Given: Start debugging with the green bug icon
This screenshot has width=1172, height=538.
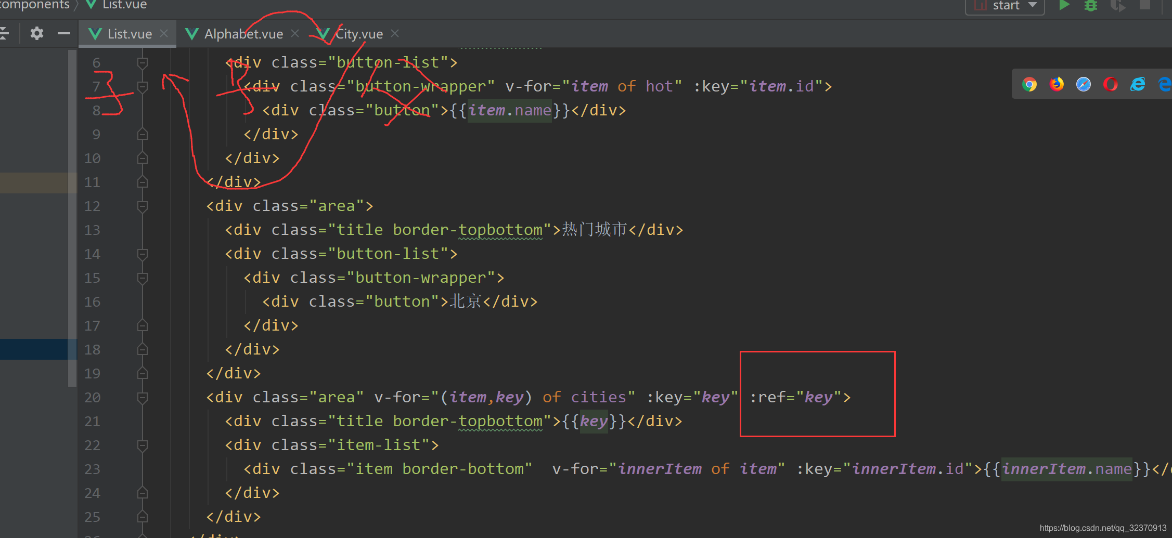Looking at the screenshot, I should [x=1091, y=5].
